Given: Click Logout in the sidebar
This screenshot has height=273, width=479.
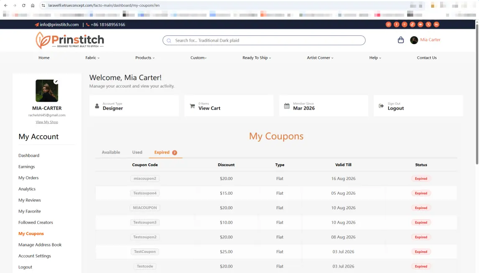Looking at the screenshot, I should (x=25, y=267).
